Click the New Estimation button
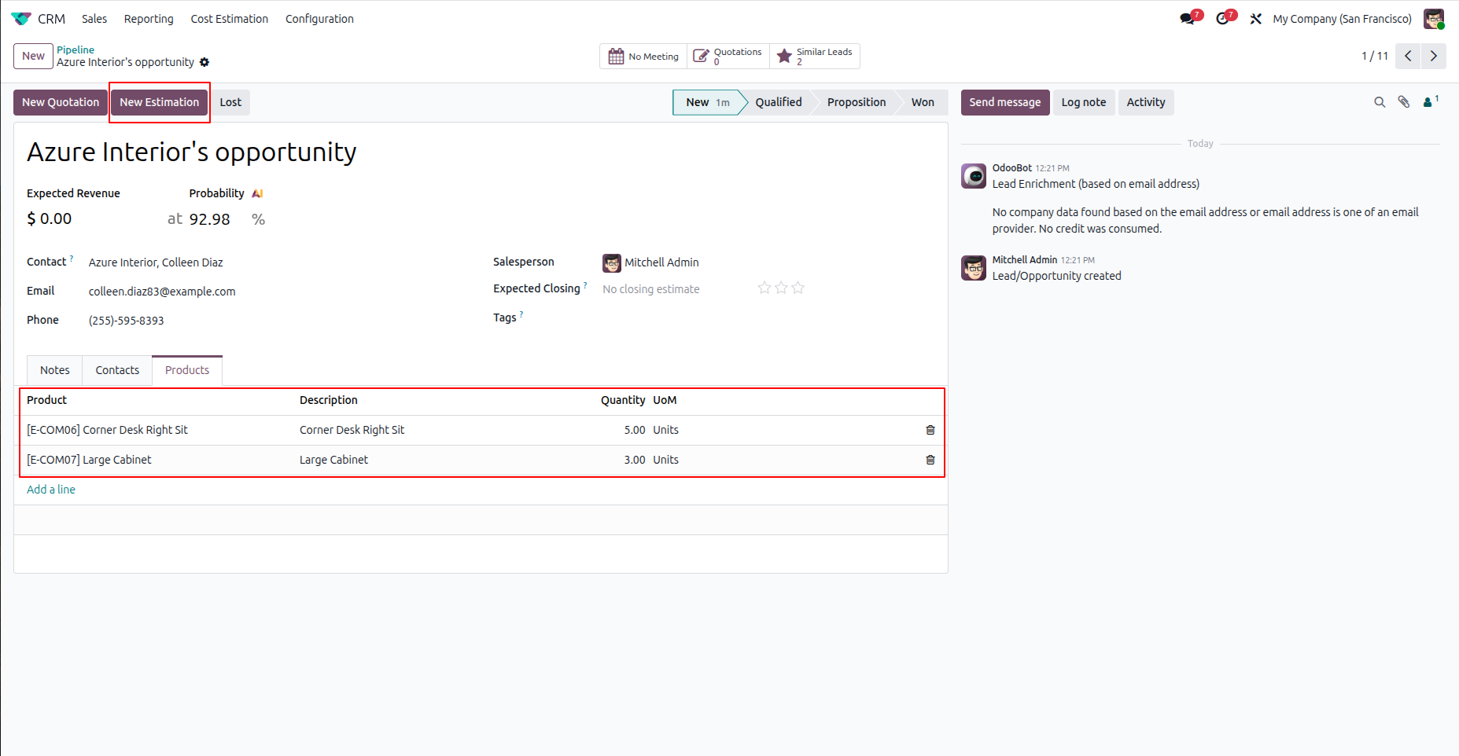This screenshot has height=756, width=1459. (x=160, y=102)
